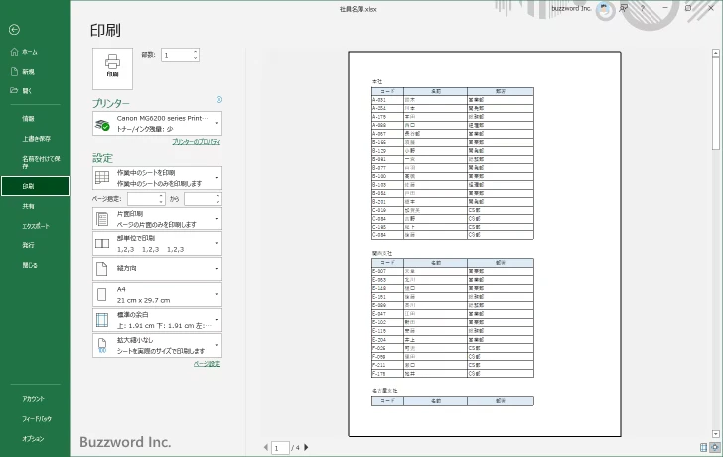Go to next preview page arrow
723x457 pixels.
(306, 447)
